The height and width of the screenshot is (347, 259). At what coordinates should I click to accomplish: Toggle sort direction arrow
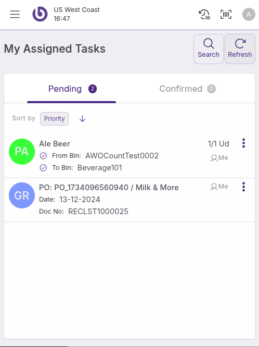coord(82,119)
